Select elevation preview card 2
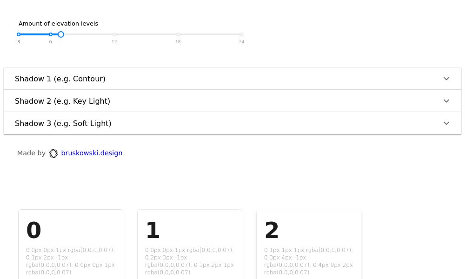Viewport: 465px width, 279px height. coord(308,244)
